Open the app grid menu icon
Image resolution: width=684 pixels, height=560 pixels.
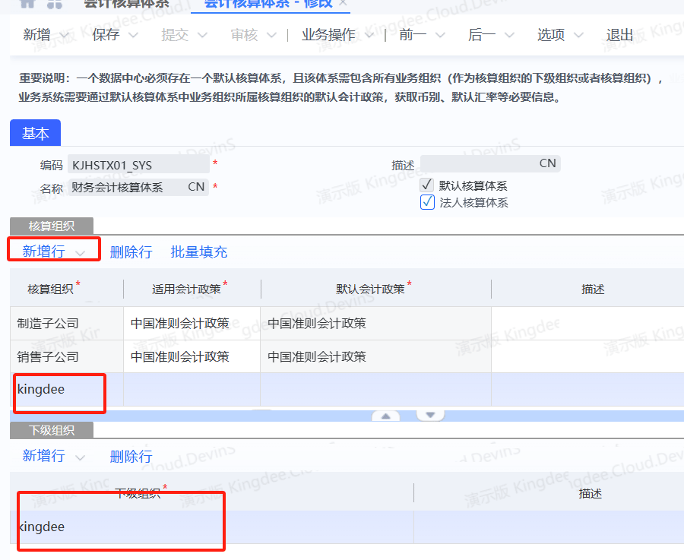pos(55,4)
